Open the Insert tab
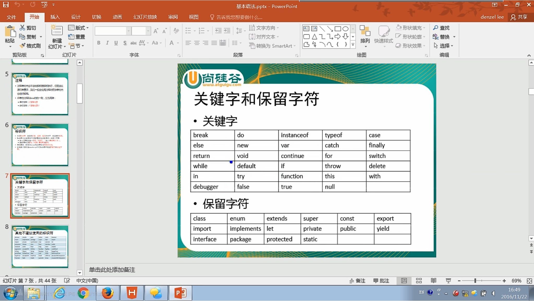 pyautogui.click(x=55, y=17)
